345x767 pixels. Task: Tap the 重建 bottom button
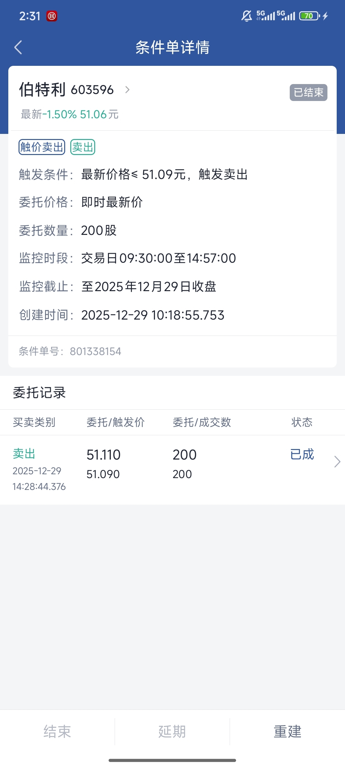point(287,732)
